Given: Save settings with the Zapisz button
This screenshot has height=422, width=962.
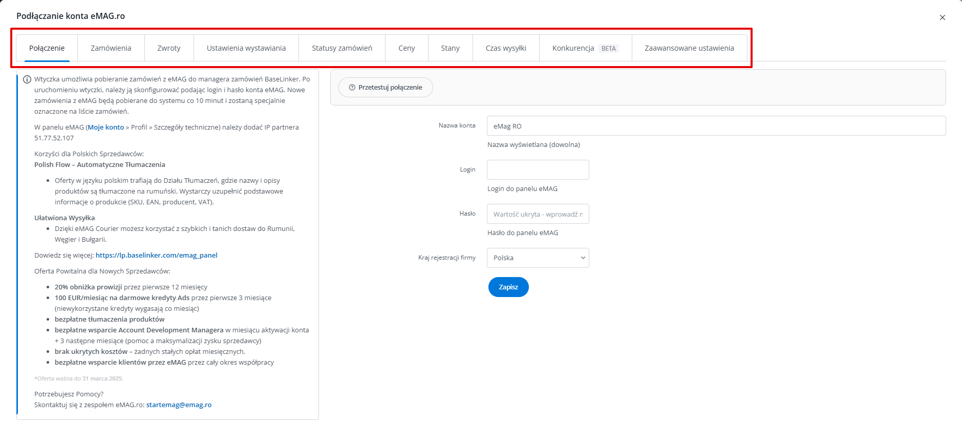Looking at the screenshot, I should (x=508, y=287).
